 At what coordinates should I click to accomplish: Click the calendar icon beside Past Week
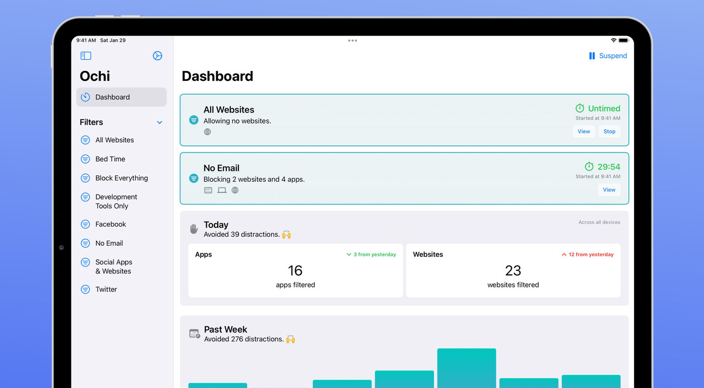click(x=194, y=333)
